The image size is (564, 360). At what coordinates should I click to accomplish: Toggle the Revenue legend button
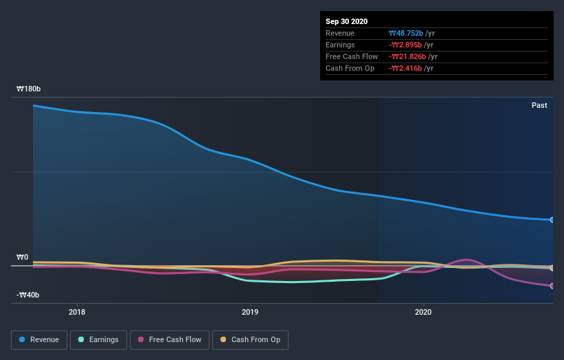point(39,340)
